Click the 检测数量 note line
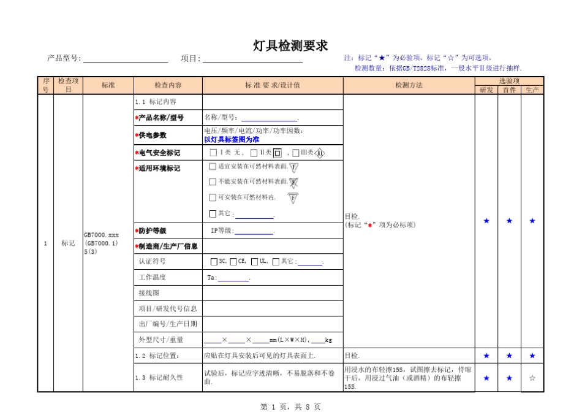 click(438, 68)
